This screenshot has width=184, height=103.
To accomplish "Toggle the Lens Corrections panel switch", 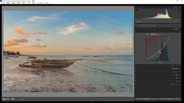I will coord(135,75).
